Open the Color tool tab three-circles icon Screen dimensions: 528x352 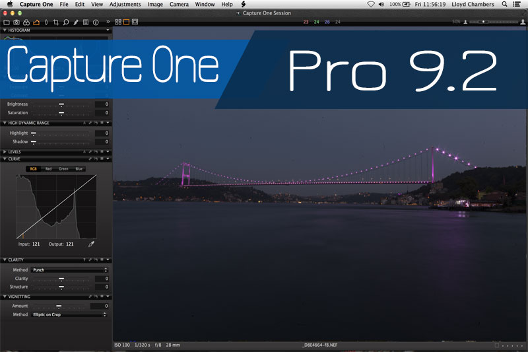(x=26, y=22)
